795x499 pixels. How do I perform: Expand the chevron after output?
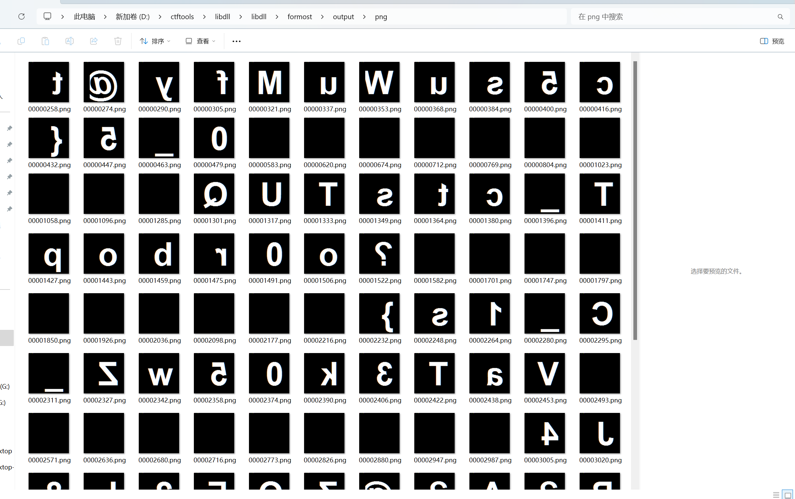pyautogui.click(x=364, y=16)
